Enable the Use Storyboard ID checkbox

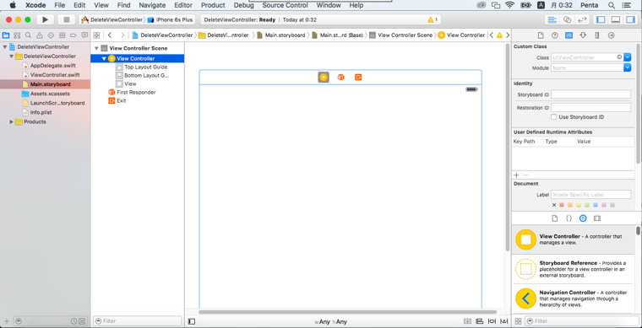(x=553, y=117)
